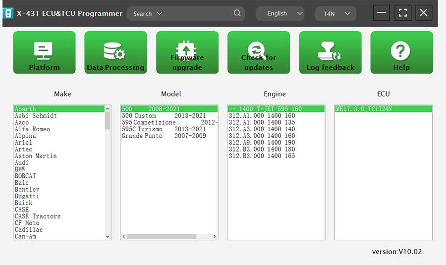The image size is (446, 265).
Task: Expand the Search category dropdown arrow
Action: pyautogui.click(x=160, y=13)
